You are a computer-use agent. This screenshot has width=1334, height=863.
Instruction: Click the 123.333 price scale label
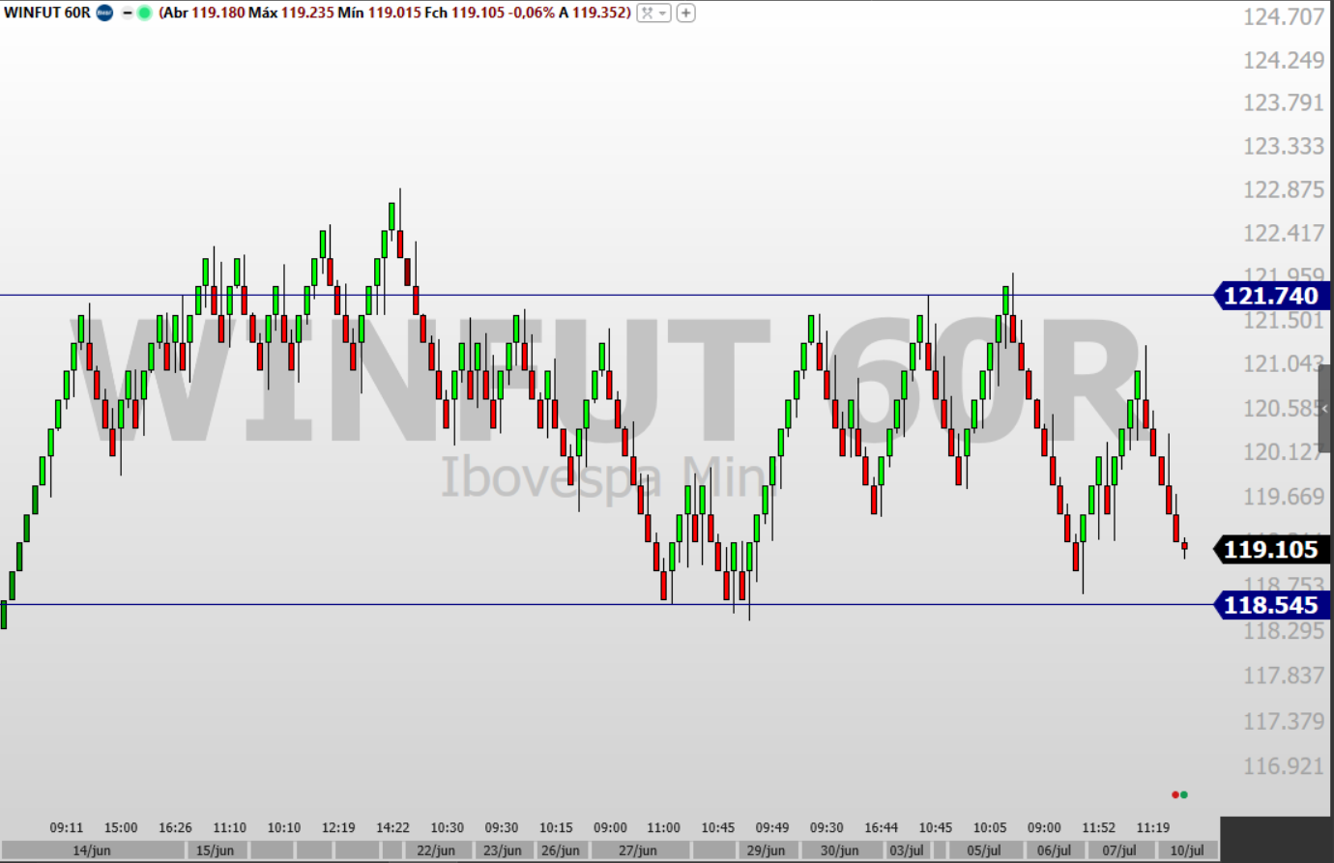point(1284,146)
